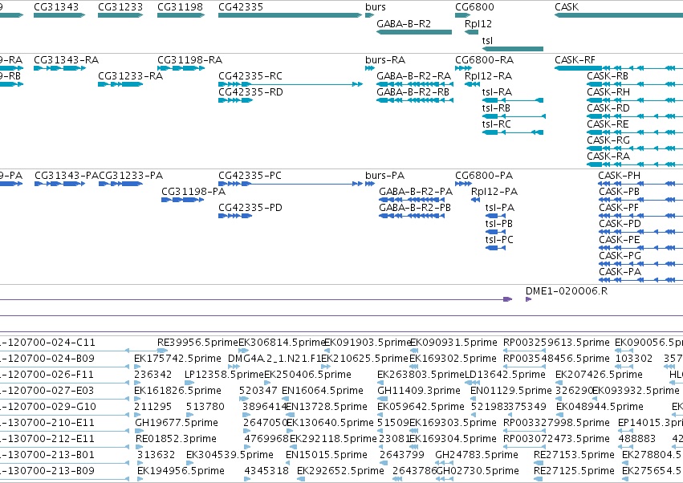Click transcript CASK-RB
The width and height of the screenshot is (683, 483).
[x=635, y=84]
